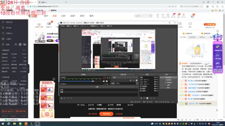Switch to the 本周点数 tab
Image resolution: width=225 pixels, height=126 pixels.
pos(192,37)
